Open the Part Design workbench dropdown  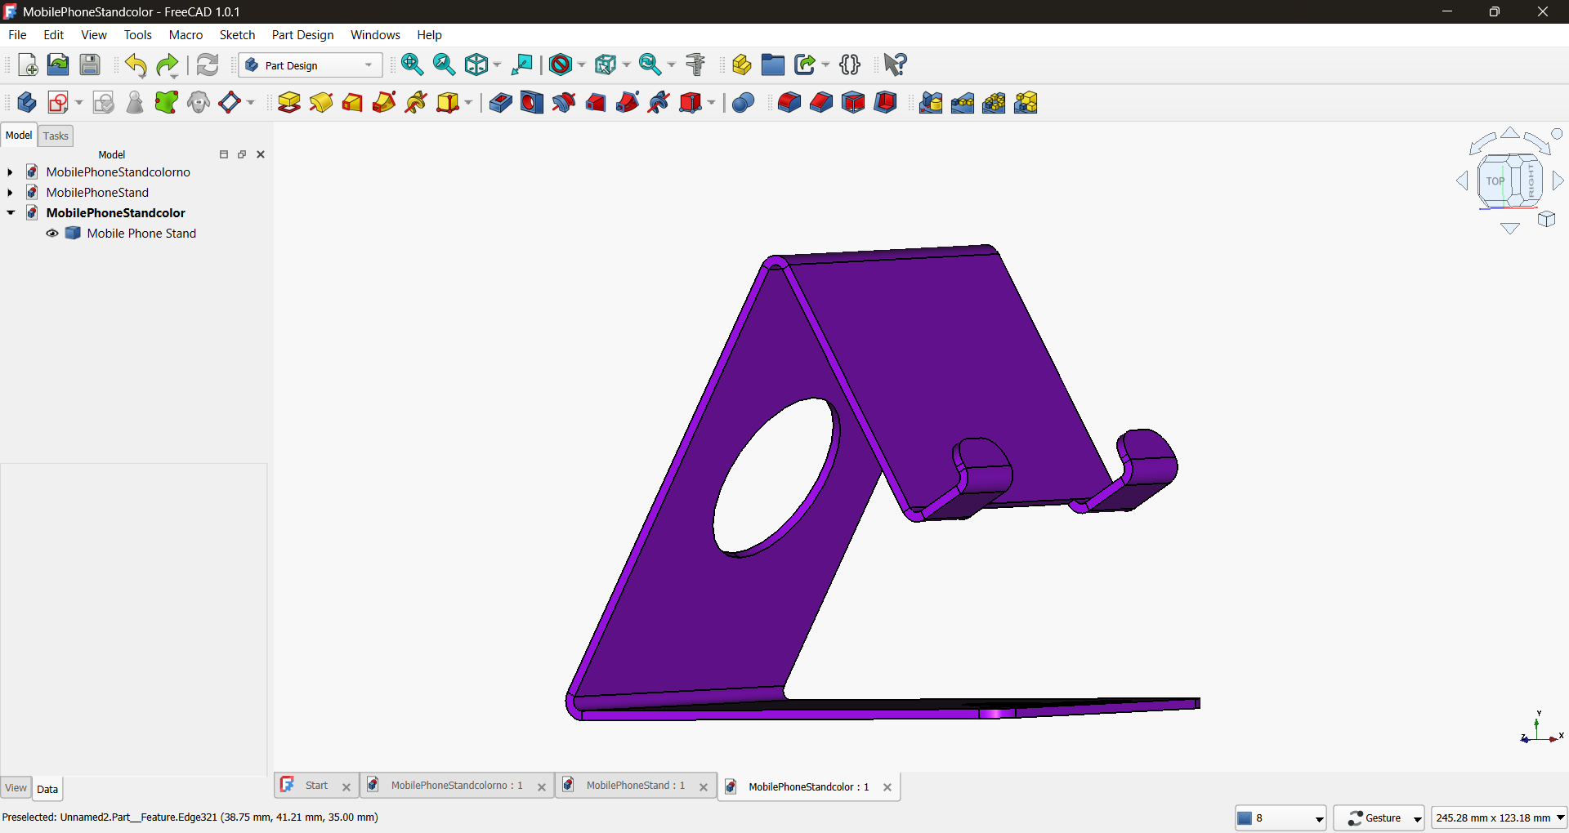tap(311, 65)
